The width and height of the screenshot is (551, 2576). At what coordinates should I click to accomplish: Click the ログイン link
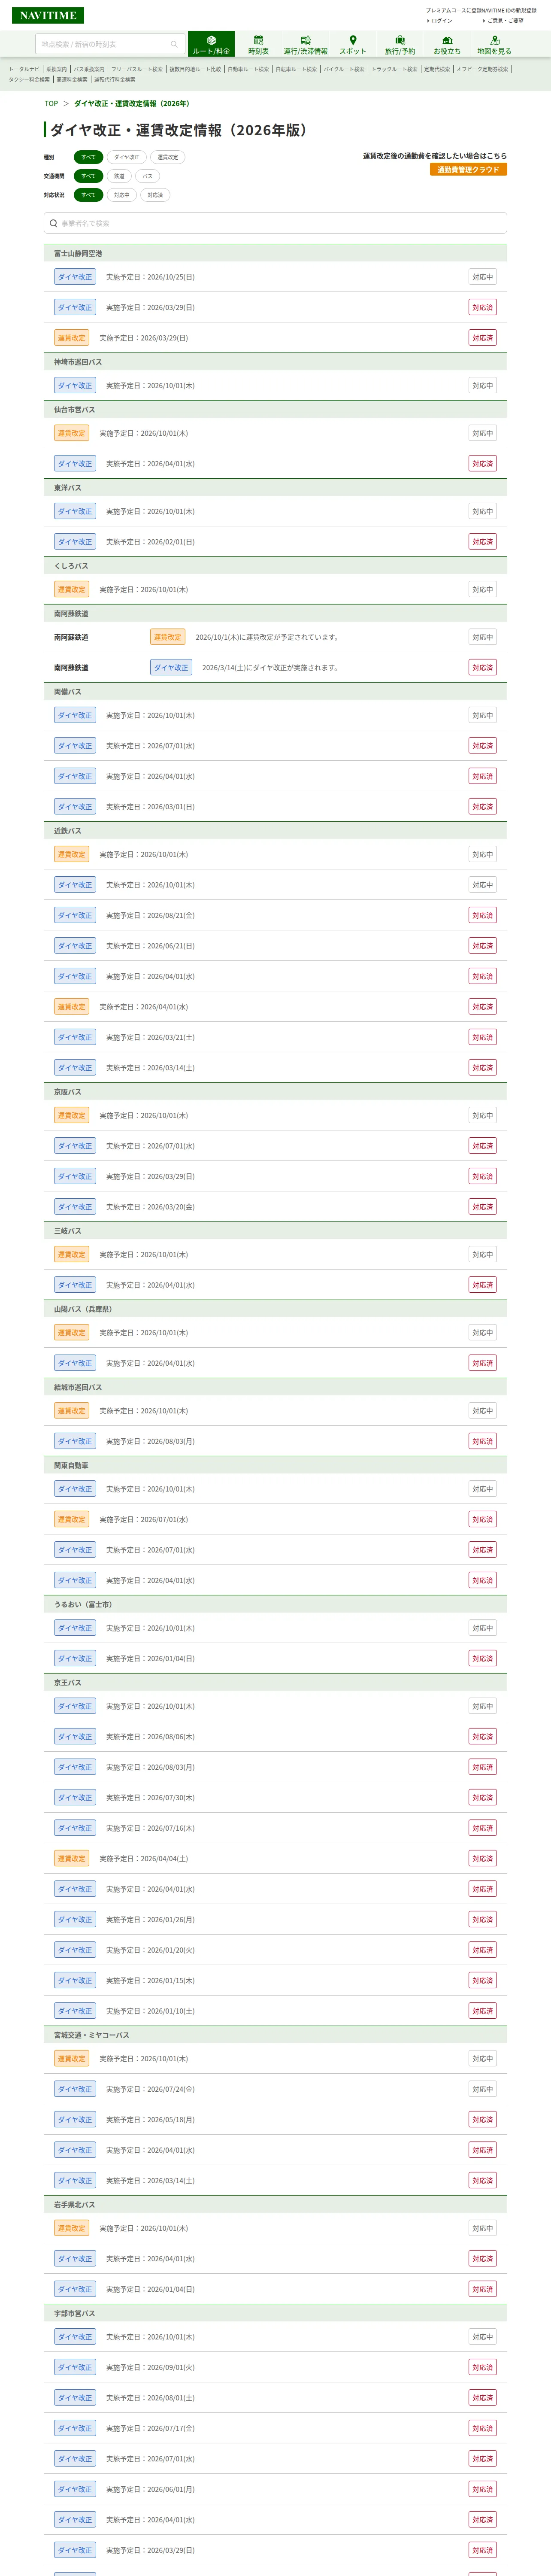[x=441, y=21]
